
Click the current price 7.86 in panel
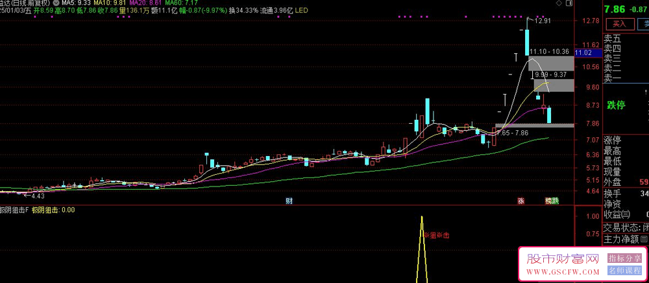(x=616, y=8)
